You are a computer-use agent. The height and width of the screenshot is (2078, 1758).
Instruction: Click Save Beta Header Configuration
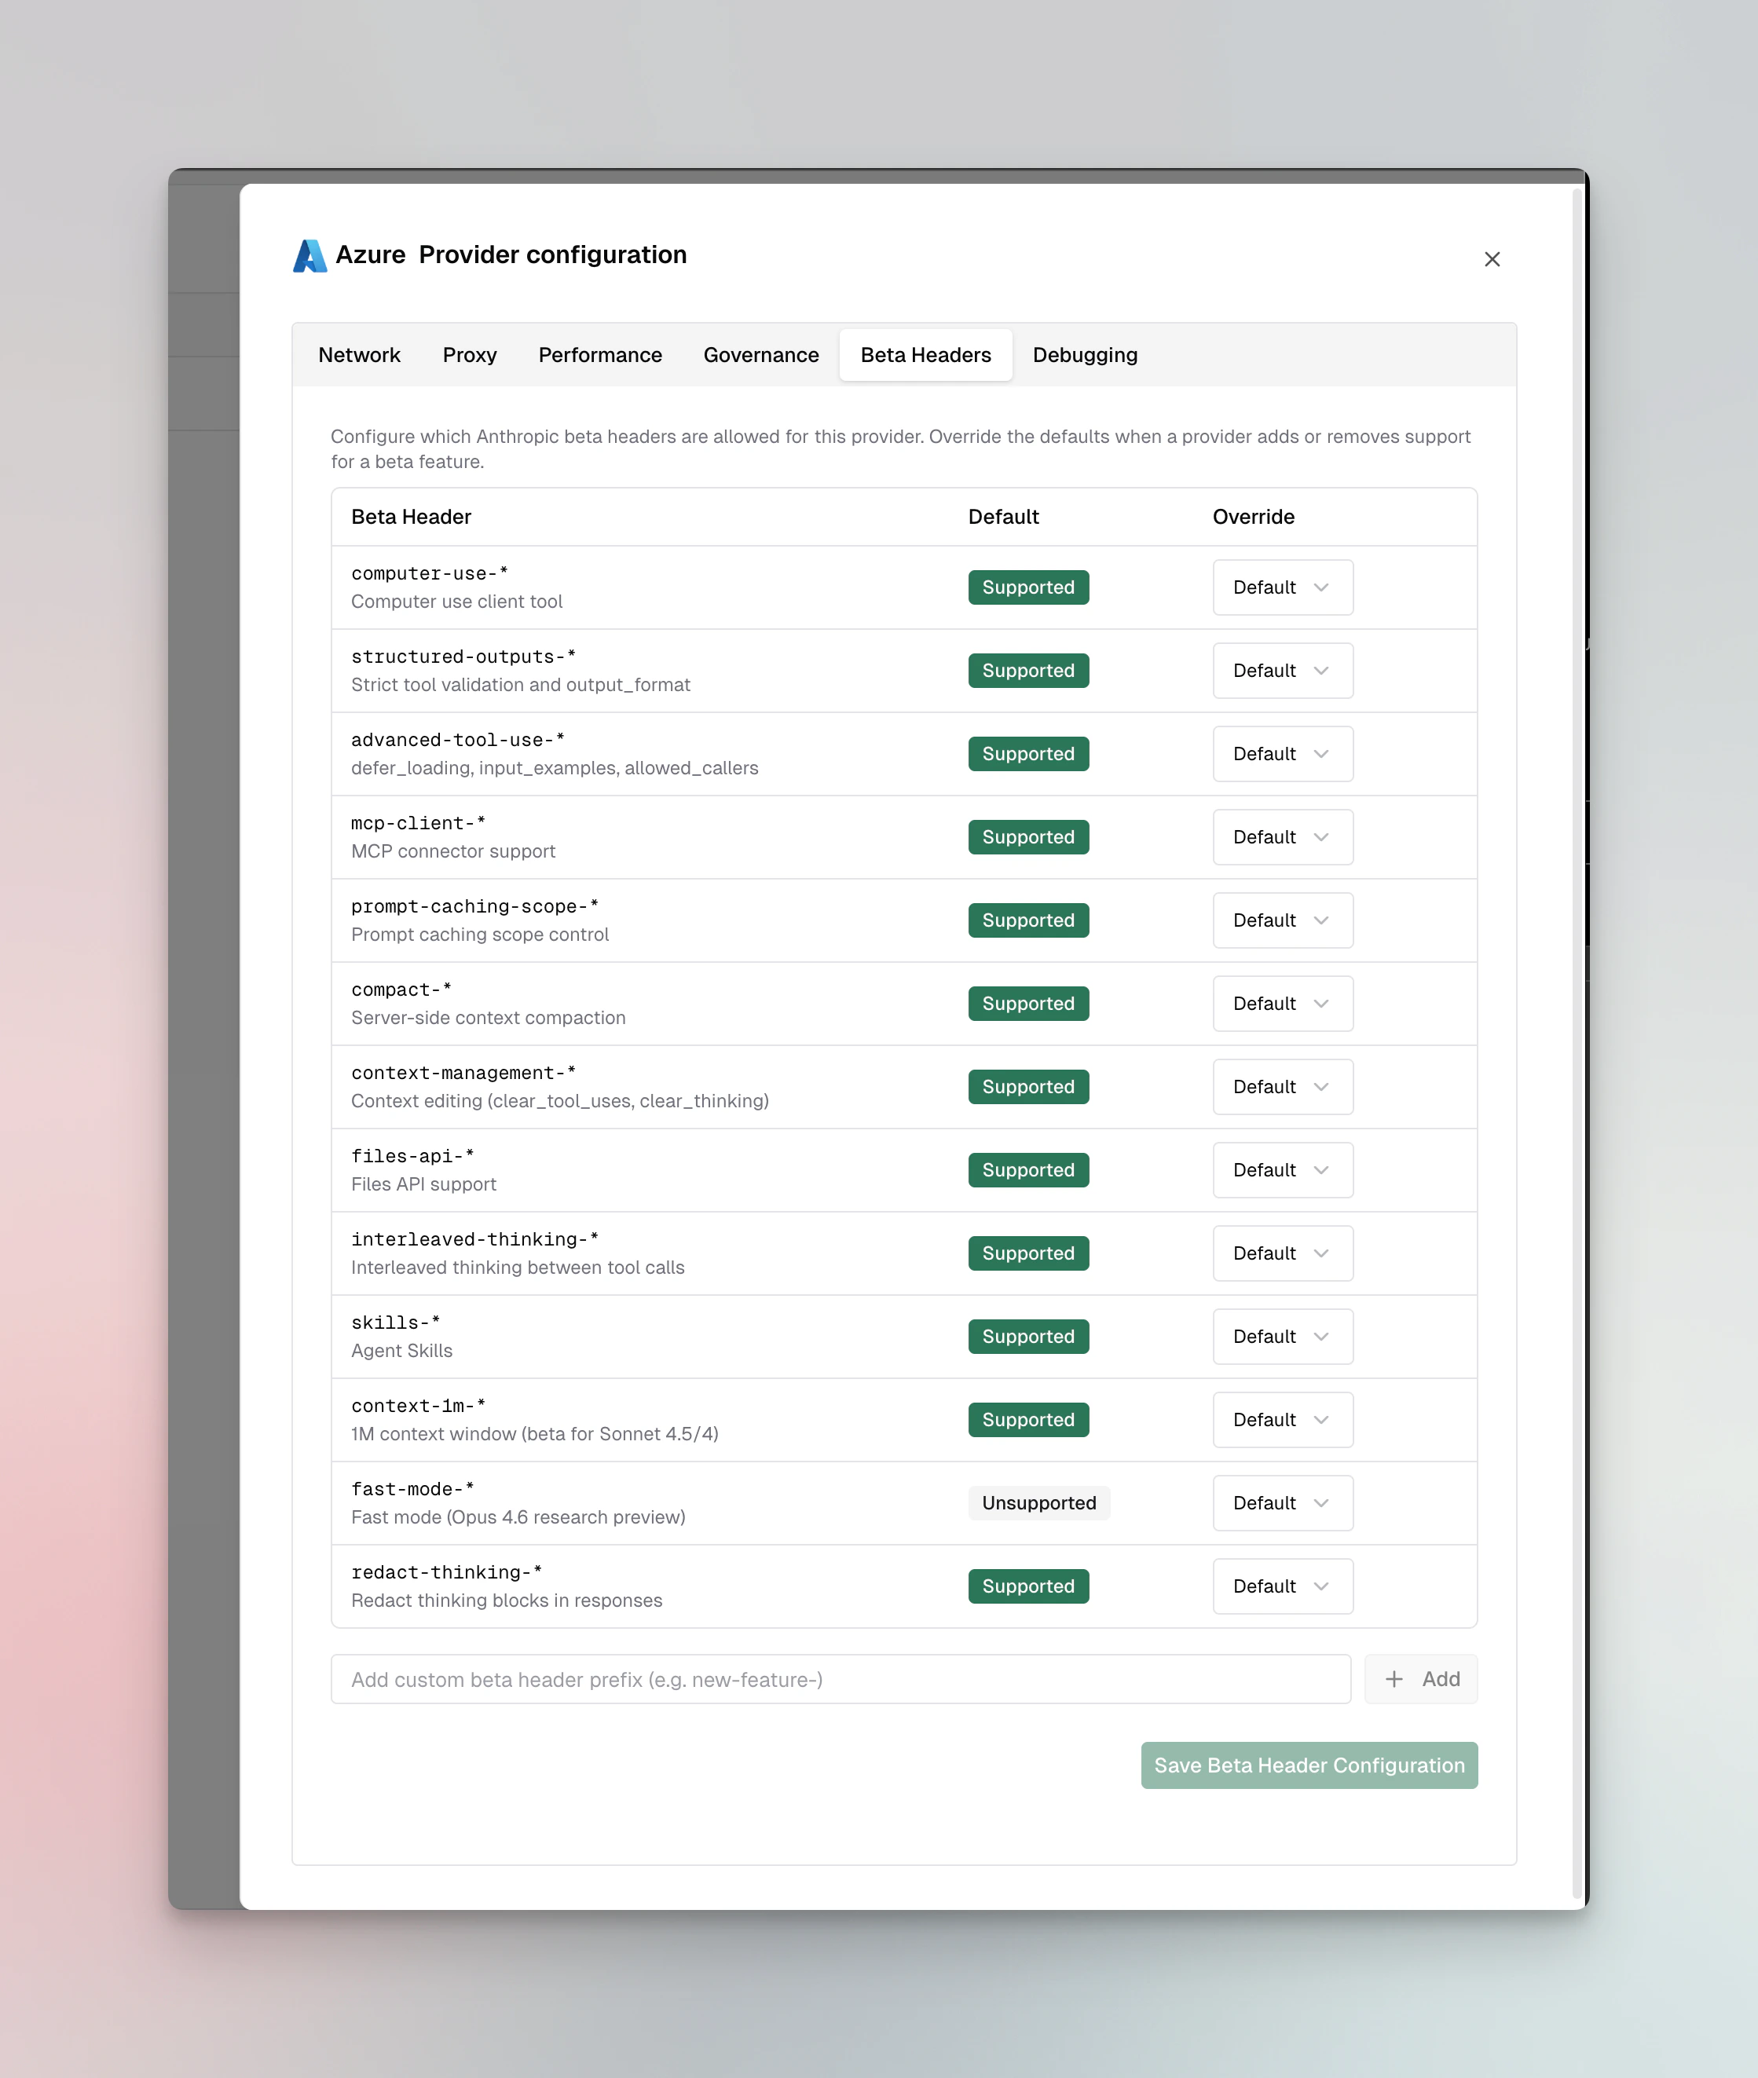click(x=1309, y=1765)
